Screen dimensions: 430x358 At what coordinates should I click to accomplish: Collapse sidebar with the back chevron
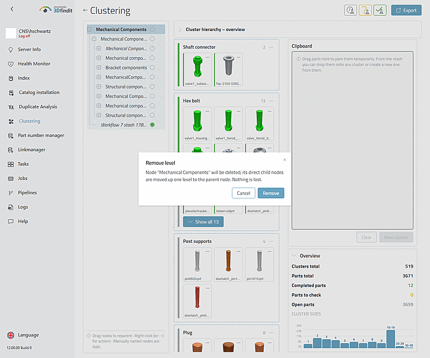[x=12, y=9]
